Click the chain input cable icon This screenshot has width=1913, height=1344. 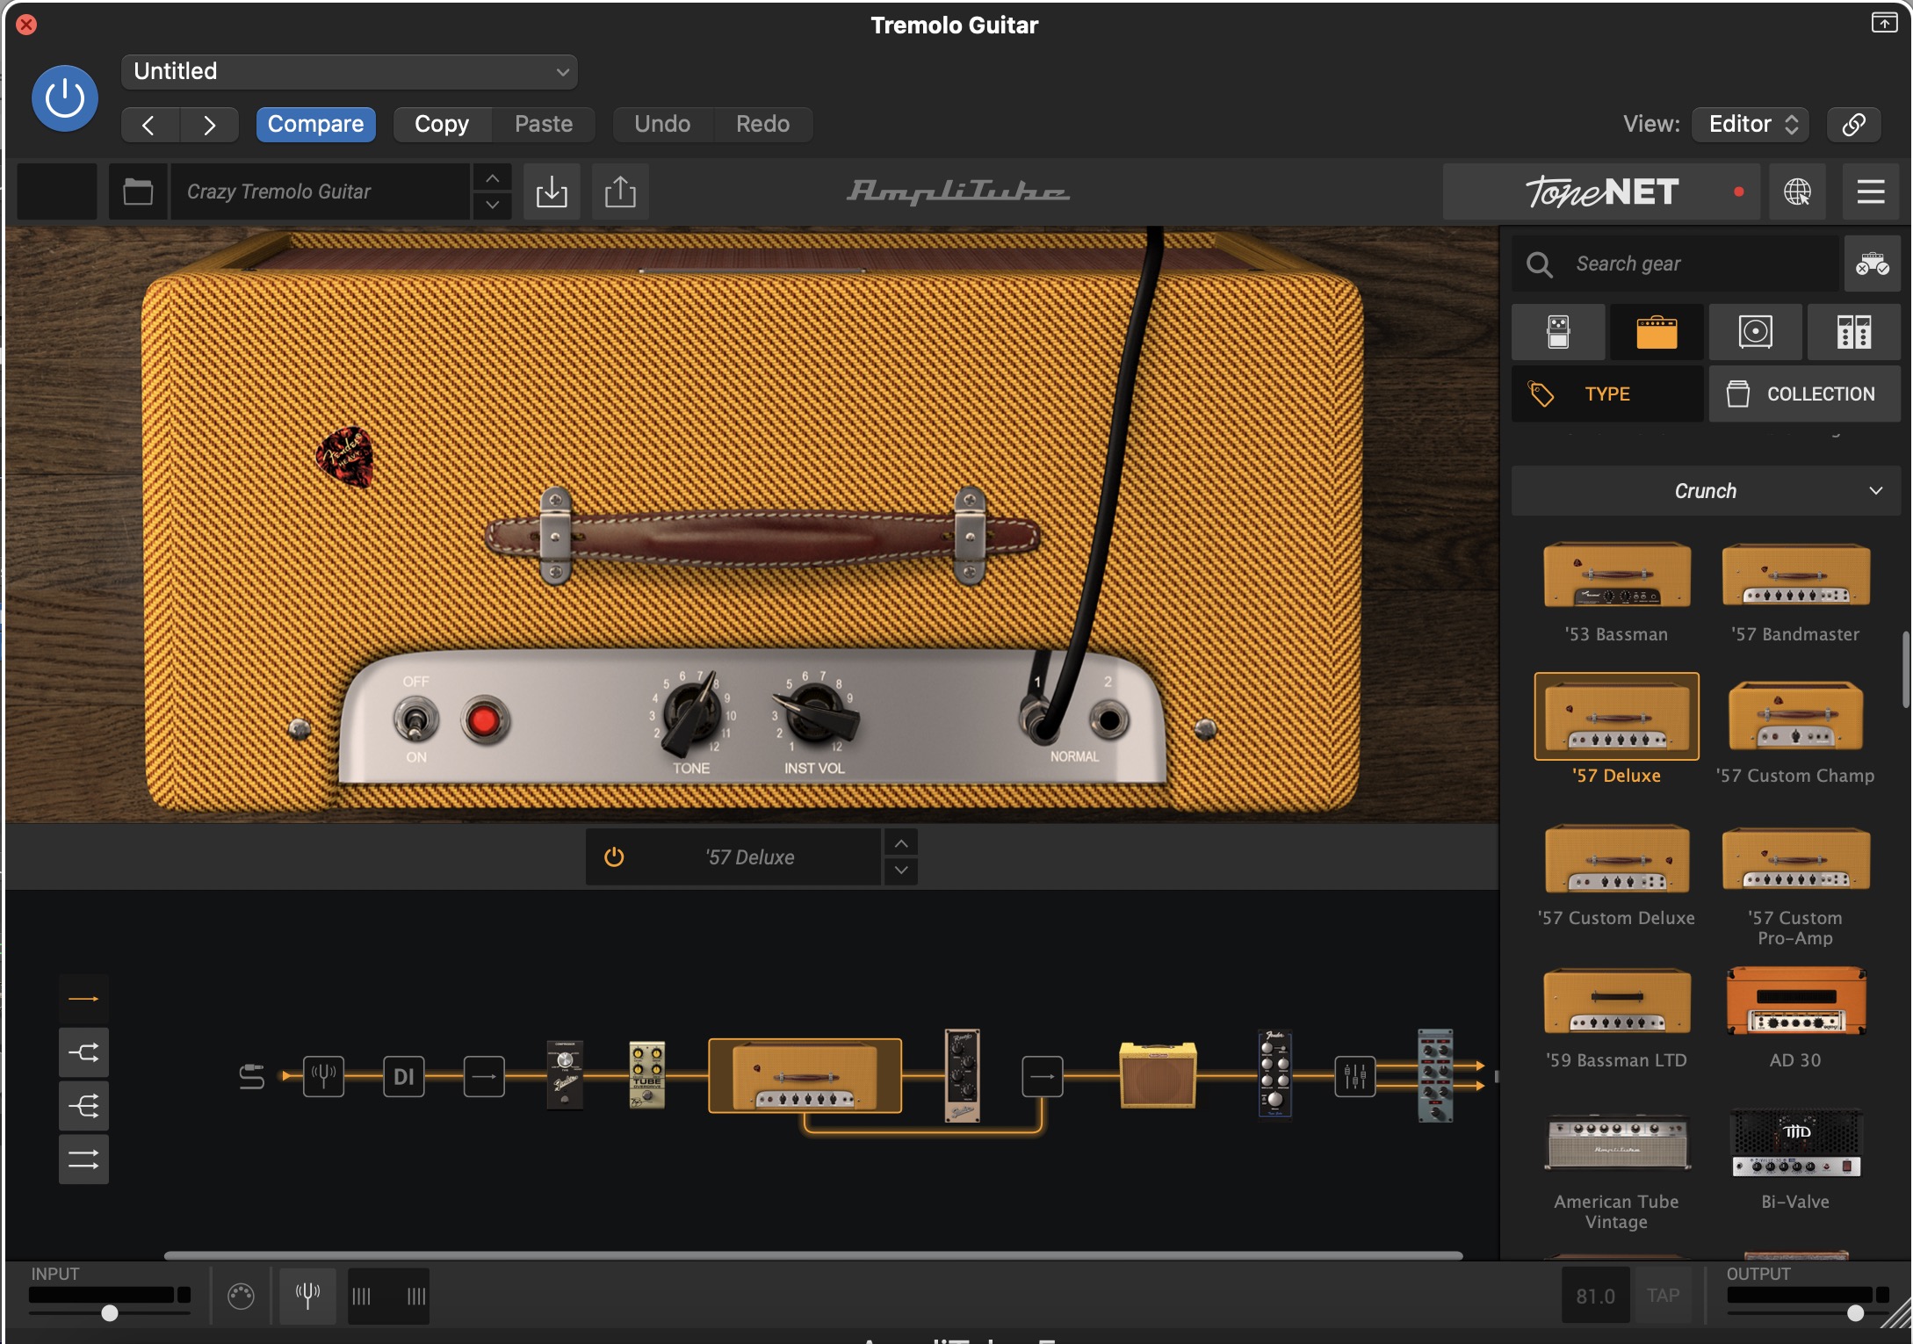[251, 1076]
